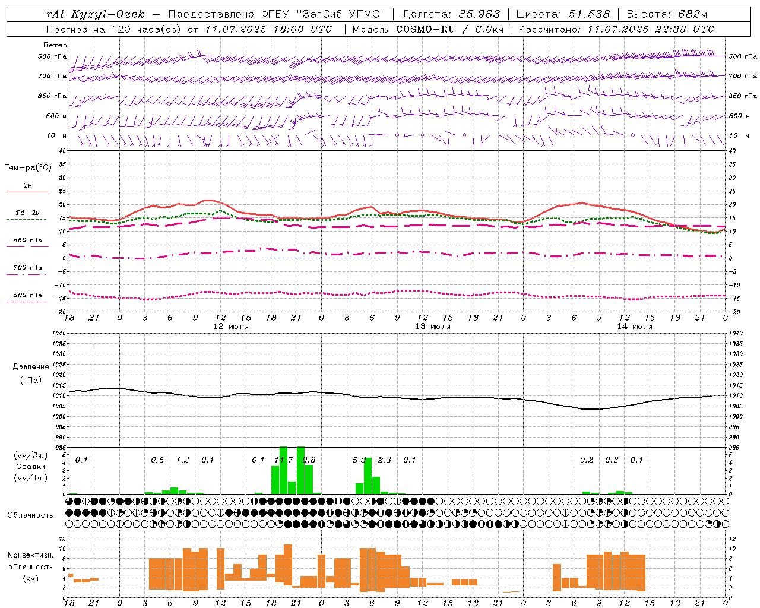Click the 1.2 precipitation total

[x=183, y=460]
